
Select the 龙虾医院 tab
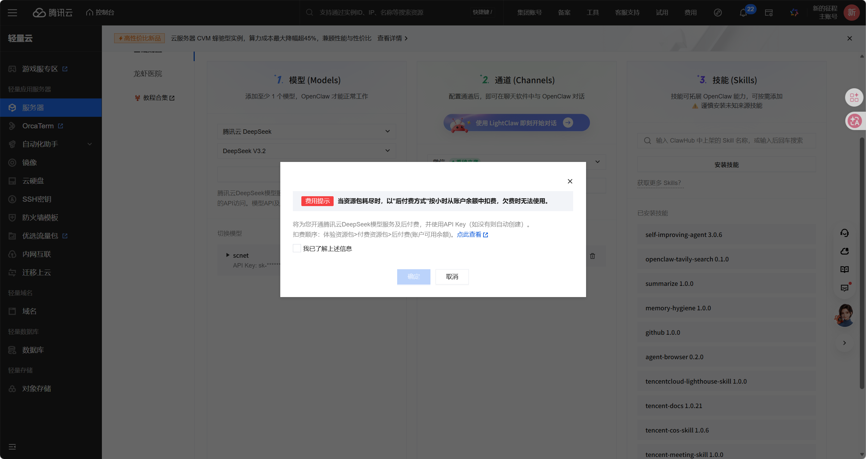click(148, 74)
